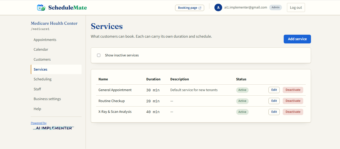Click the ScheduleMate brand name text
This screenshot has height=149, width=340.
point(68,7)
